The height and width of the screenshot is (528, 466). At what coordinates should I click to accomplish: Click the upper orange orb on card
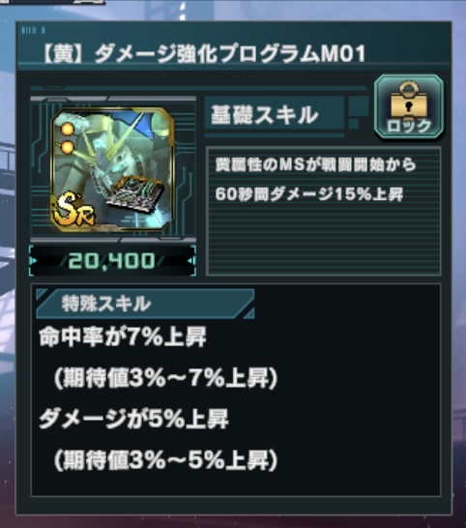[68, 130]
